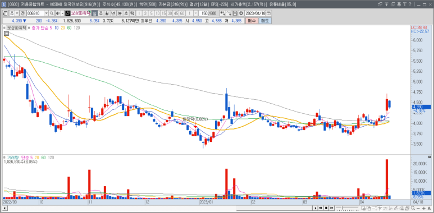Click the chart layout icon at toolbar start
The width and height of the screenshot is (434, 213).
point(5,13)
